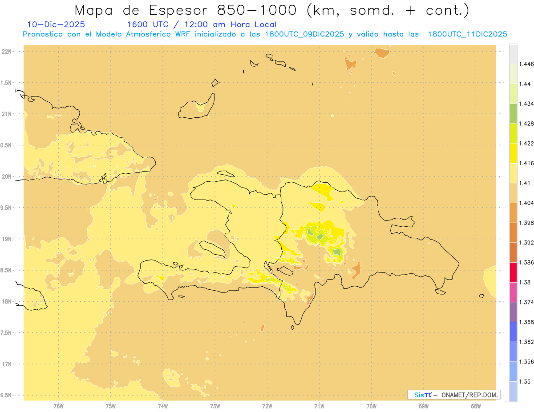This screenshot has width=534, height=412.
Task: Click the purple legend swatch between 1.368 and 1.374
Action: click(513, 312)
